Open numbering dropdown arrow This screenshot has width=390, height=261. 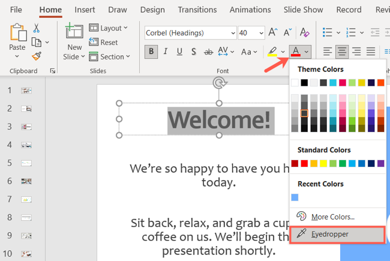(x=362, y=32)
